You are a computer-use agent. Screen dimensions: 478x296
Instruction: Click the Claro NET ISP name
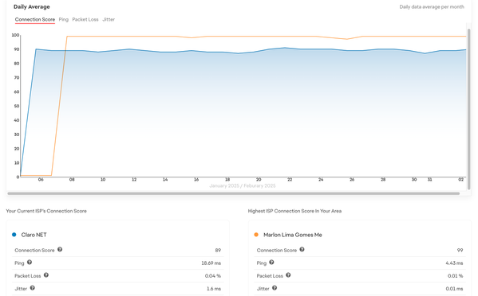[34, 235]
